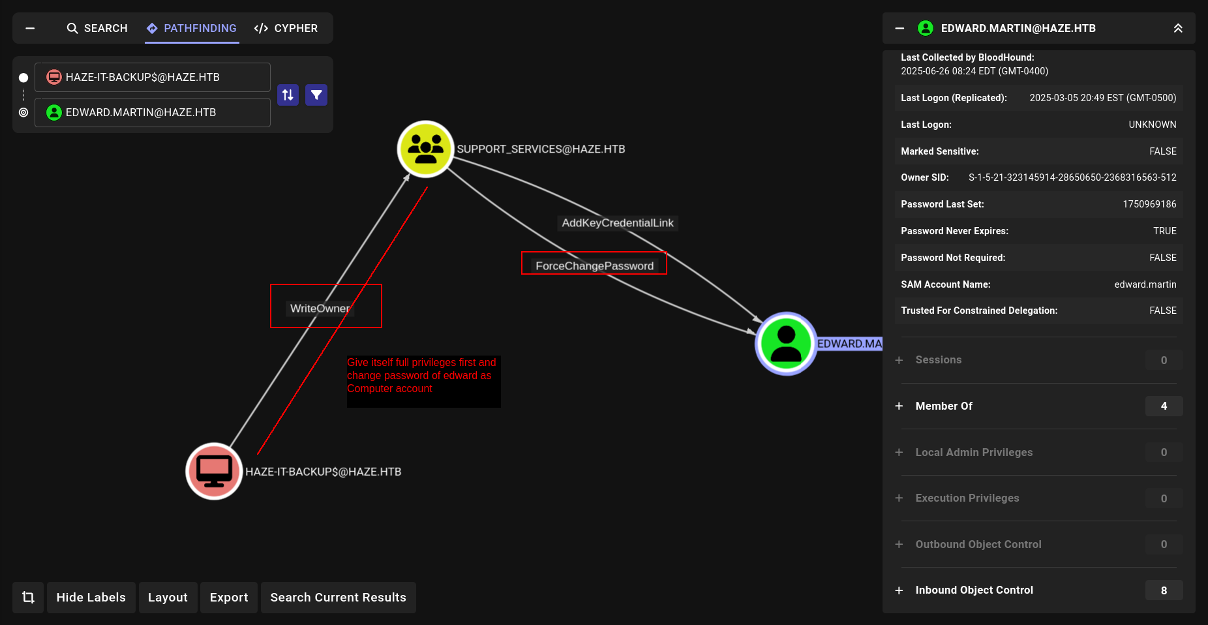
Task: Open the edge filter funnel button
Action: [x=316, y=95]
